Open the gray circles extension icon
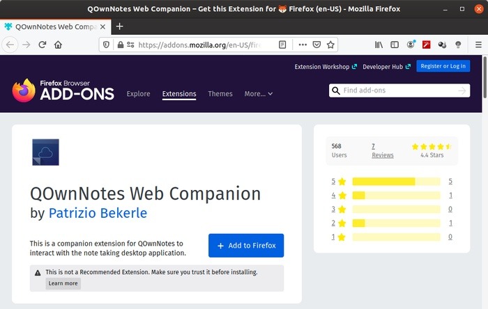This screenshot has height=309, width=488. coord(442,45)
